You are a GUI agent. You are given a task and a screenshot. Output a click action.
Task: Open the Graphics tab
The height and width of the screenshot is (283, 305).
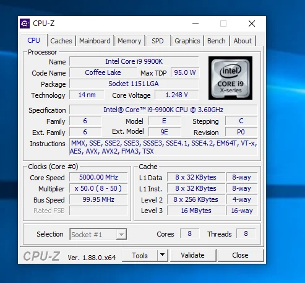(x=187, y=41)
